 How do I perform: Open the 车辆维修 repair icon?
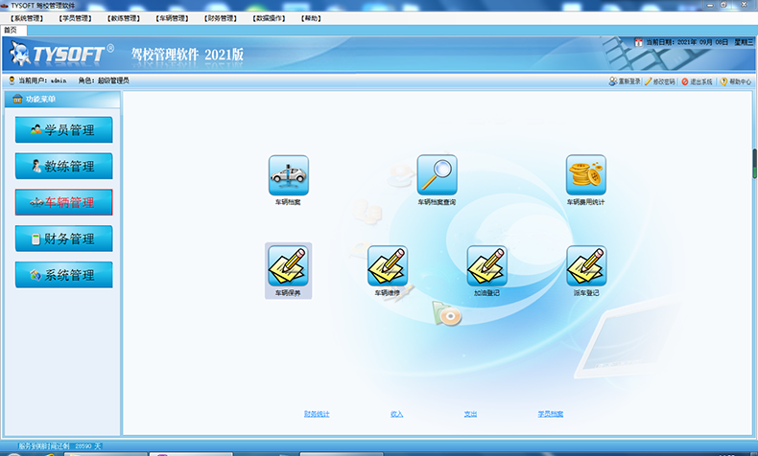pos(387,265)
